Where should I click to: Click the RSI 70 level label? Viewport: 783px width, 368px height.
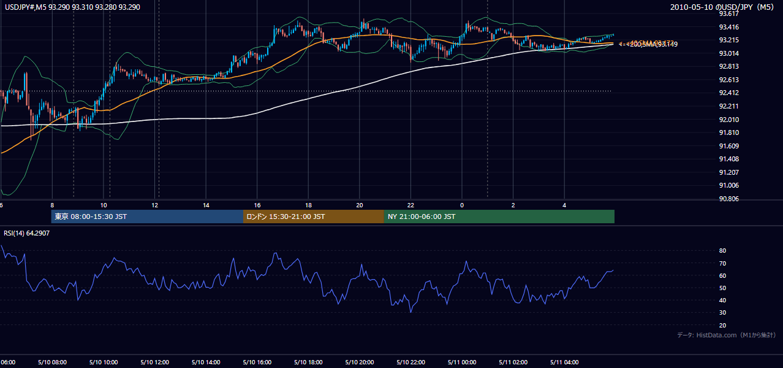722,263
